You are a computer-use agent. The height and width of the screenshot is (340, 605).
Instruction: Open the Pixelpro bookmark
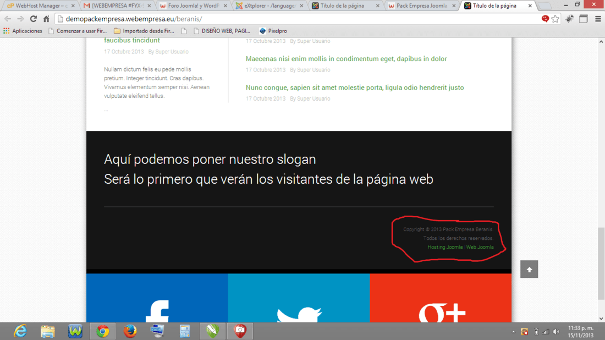(273, 31)
